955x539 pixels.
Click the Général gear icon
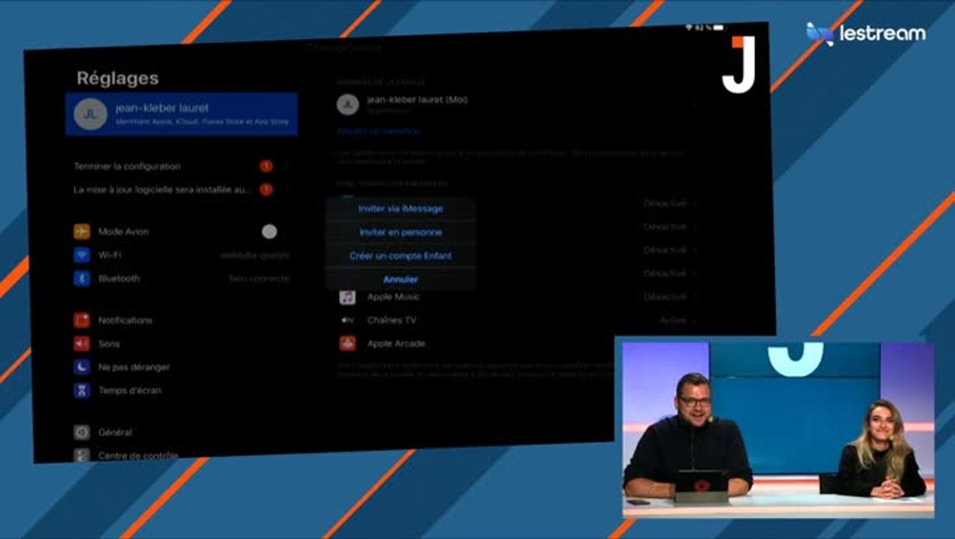pos(82,432)
